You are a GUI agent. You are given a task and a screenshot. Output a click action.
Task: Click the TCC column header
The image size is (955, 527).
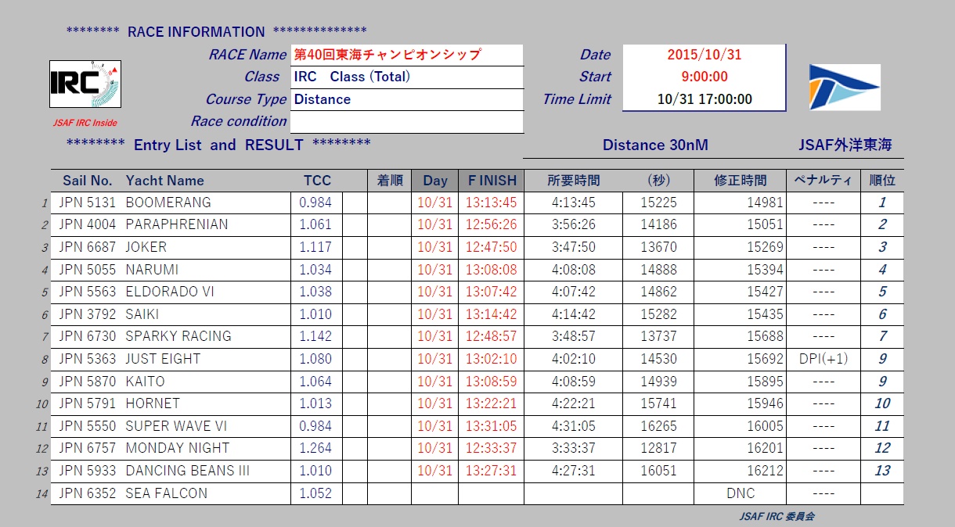pos(317,181)
